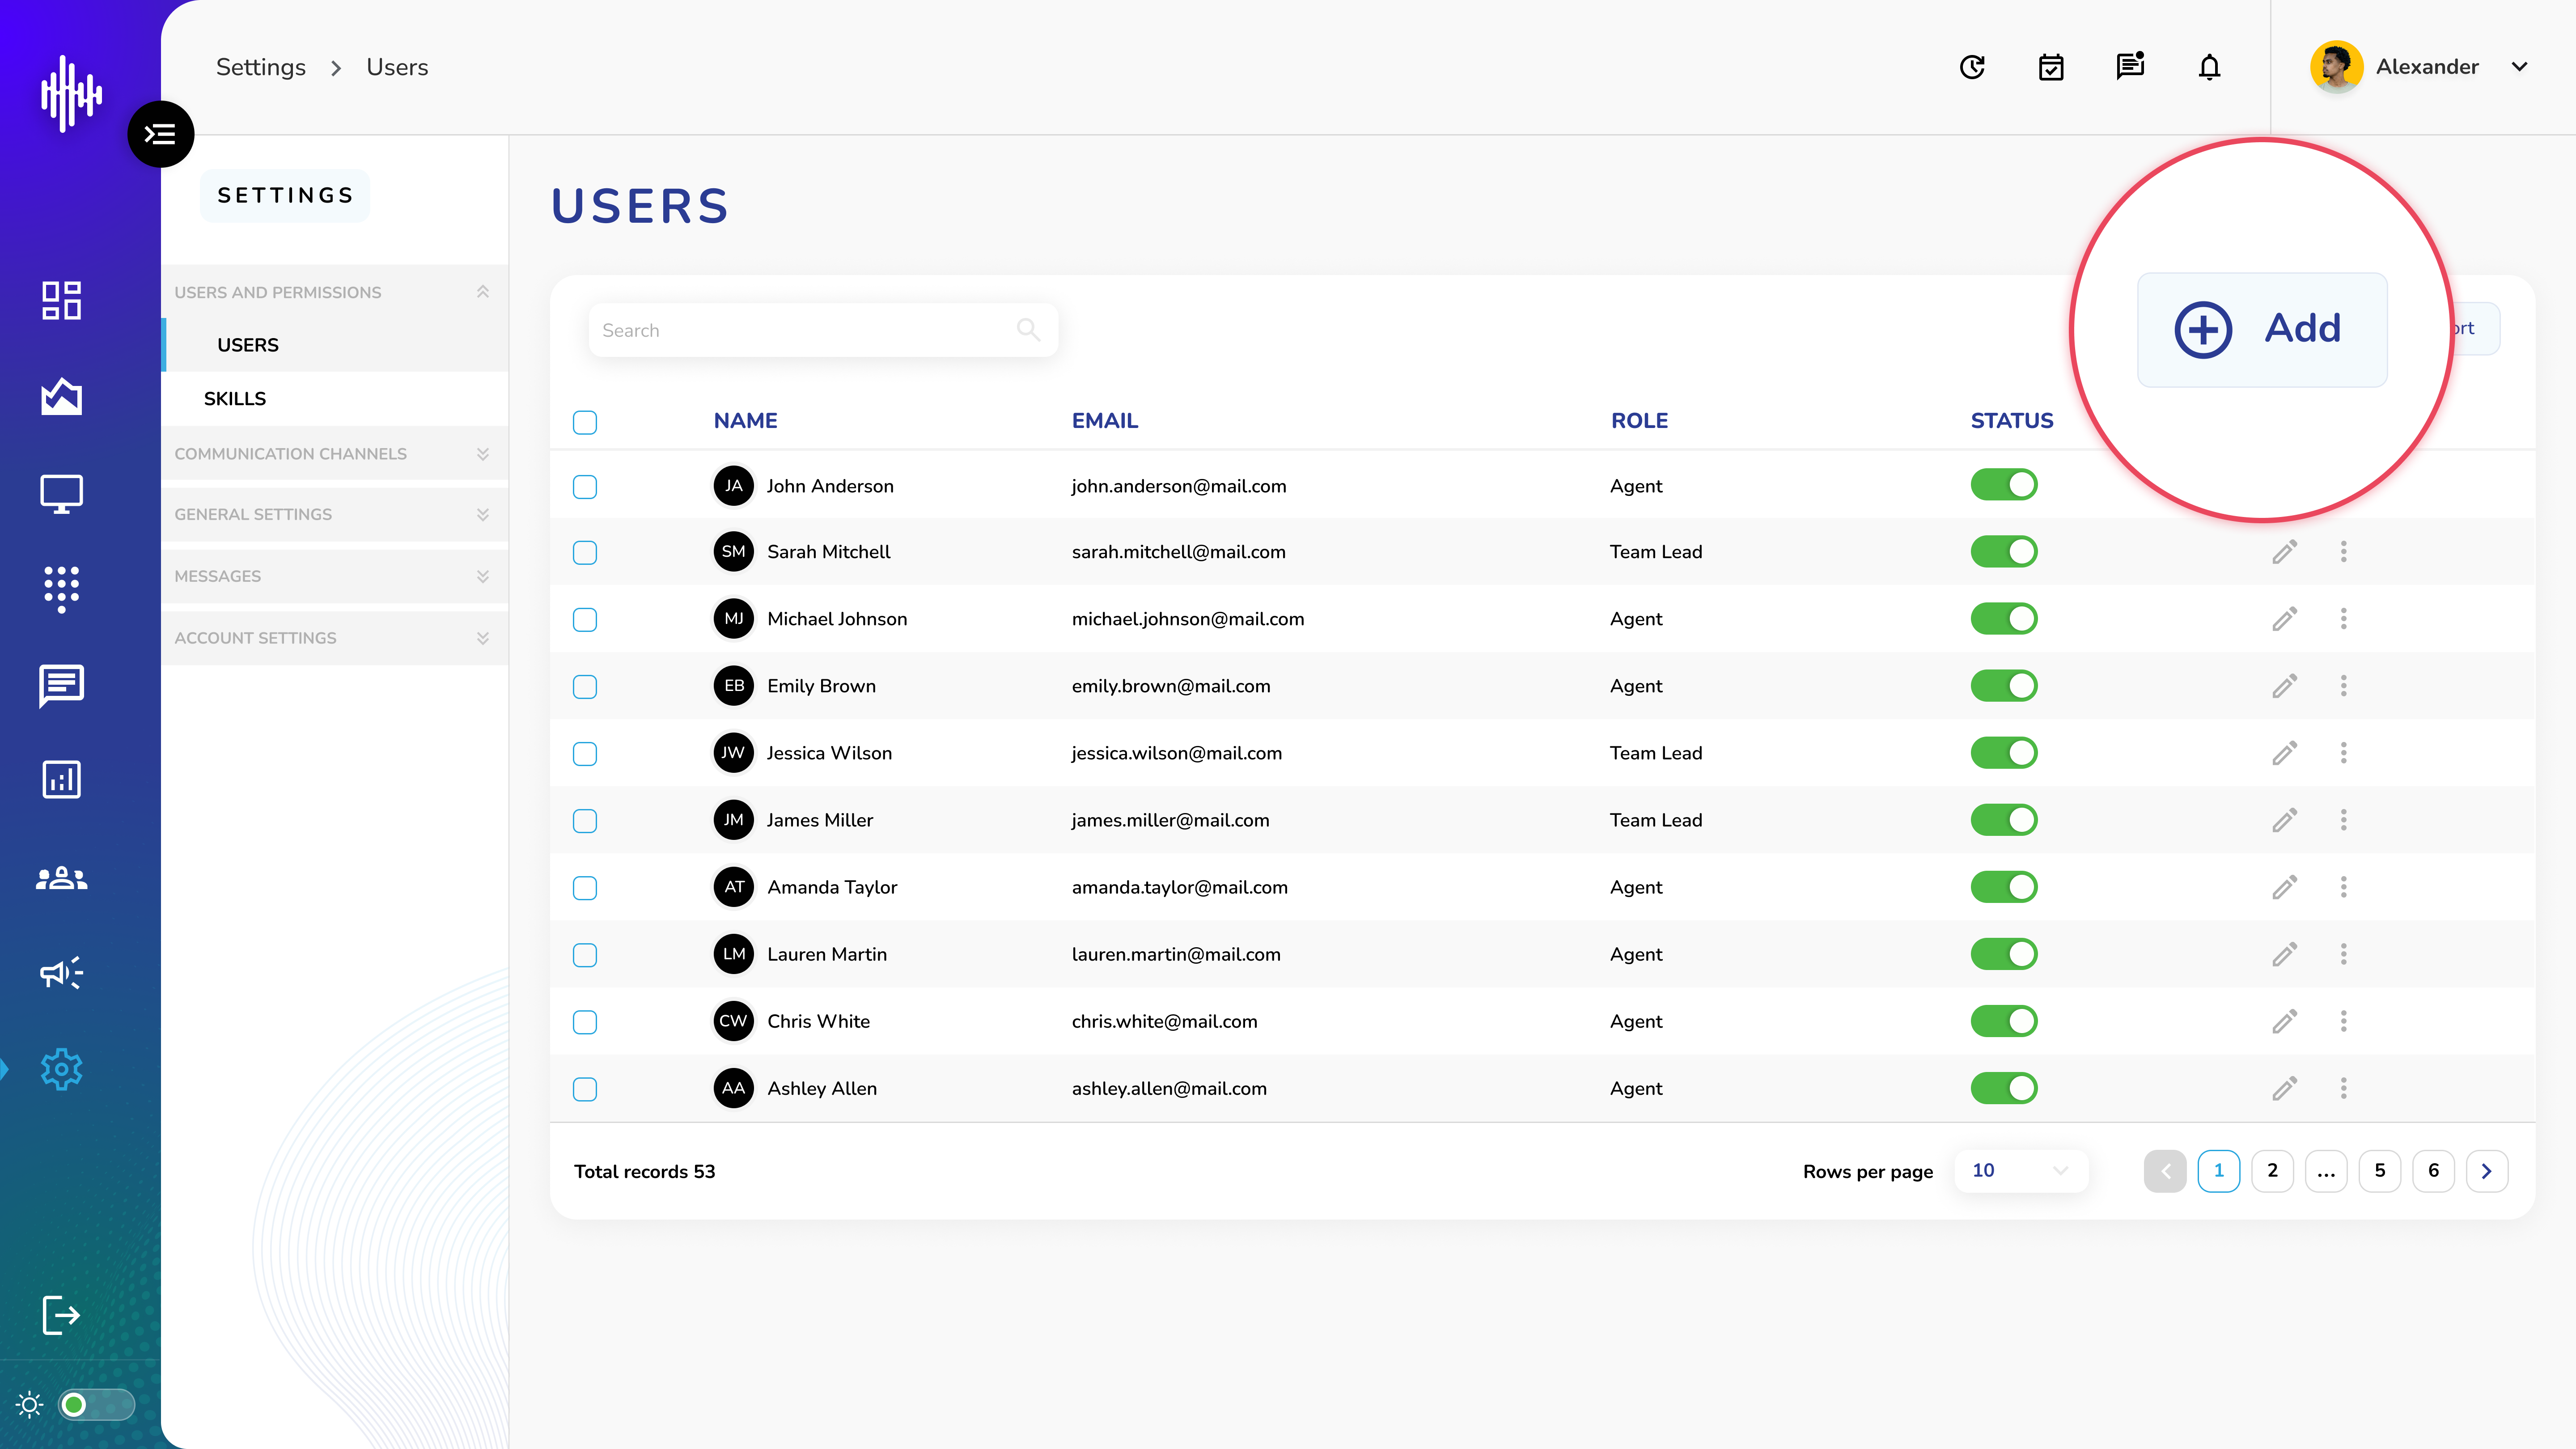Open more options for Emily Brown
The width and height of the screenshot is (2576, 1449).
[2343, 686]
